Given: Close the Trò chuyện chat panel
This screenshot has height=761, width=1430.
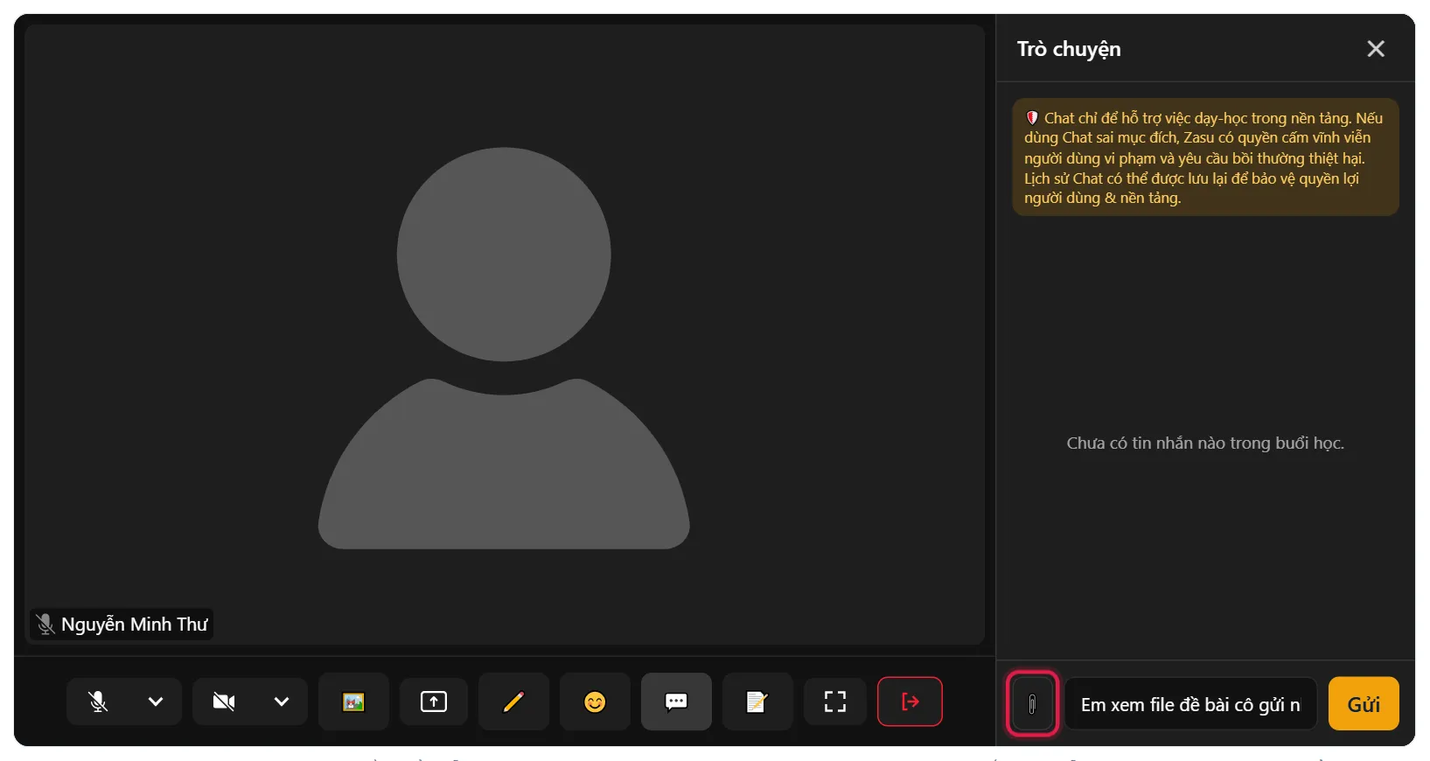Looking at the screenshot, I should point(1376,49).
